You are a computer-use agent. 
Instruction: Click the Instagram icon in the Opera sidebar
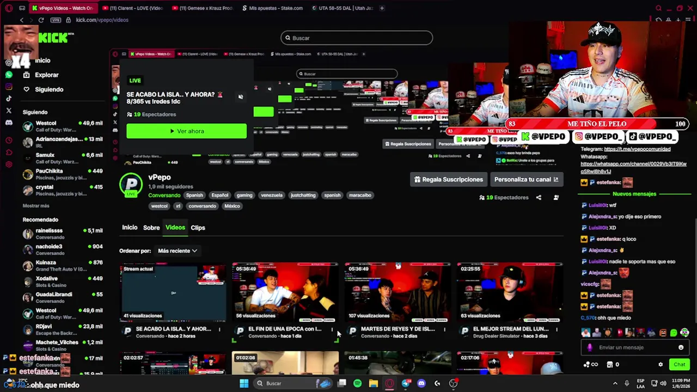click(x=9, y=87)
